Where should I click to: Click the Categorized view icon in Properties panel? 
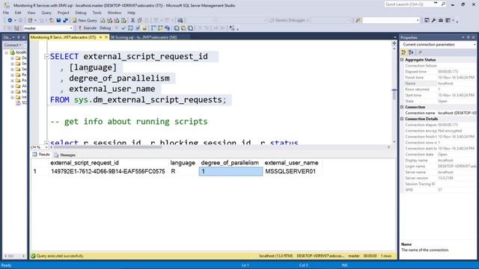pyautogui.click(x=404, y=52)
